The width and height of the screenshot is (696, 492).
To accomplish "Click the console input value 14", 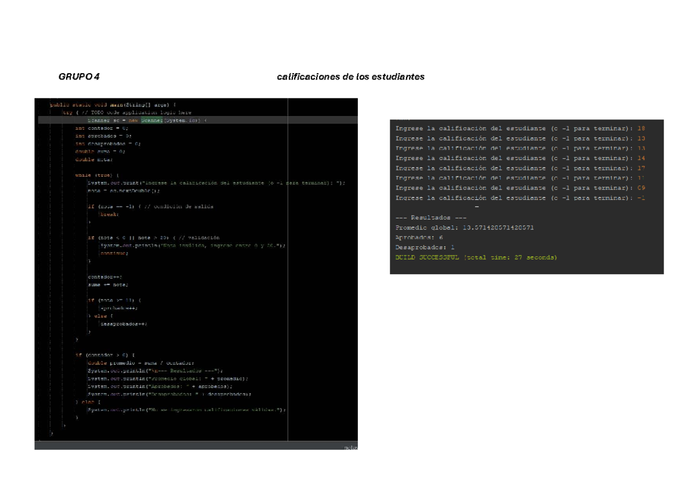I will pyautogui.click(x=641, y=158).
